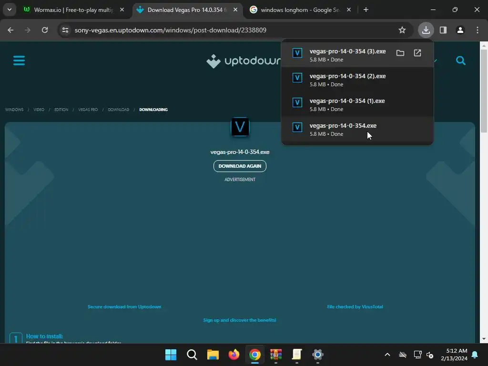Screen dimensions: 488x366
Task: Show vegas-pro-14-0-354 (3).exe in folder
Action: [x=400, y=53]
